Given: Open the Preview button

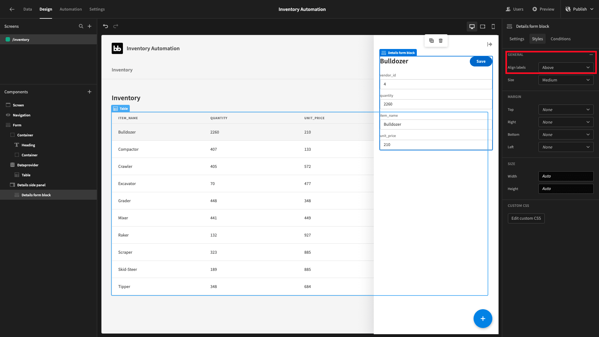Looking at the screenshot, I should [x=543, y=9].
